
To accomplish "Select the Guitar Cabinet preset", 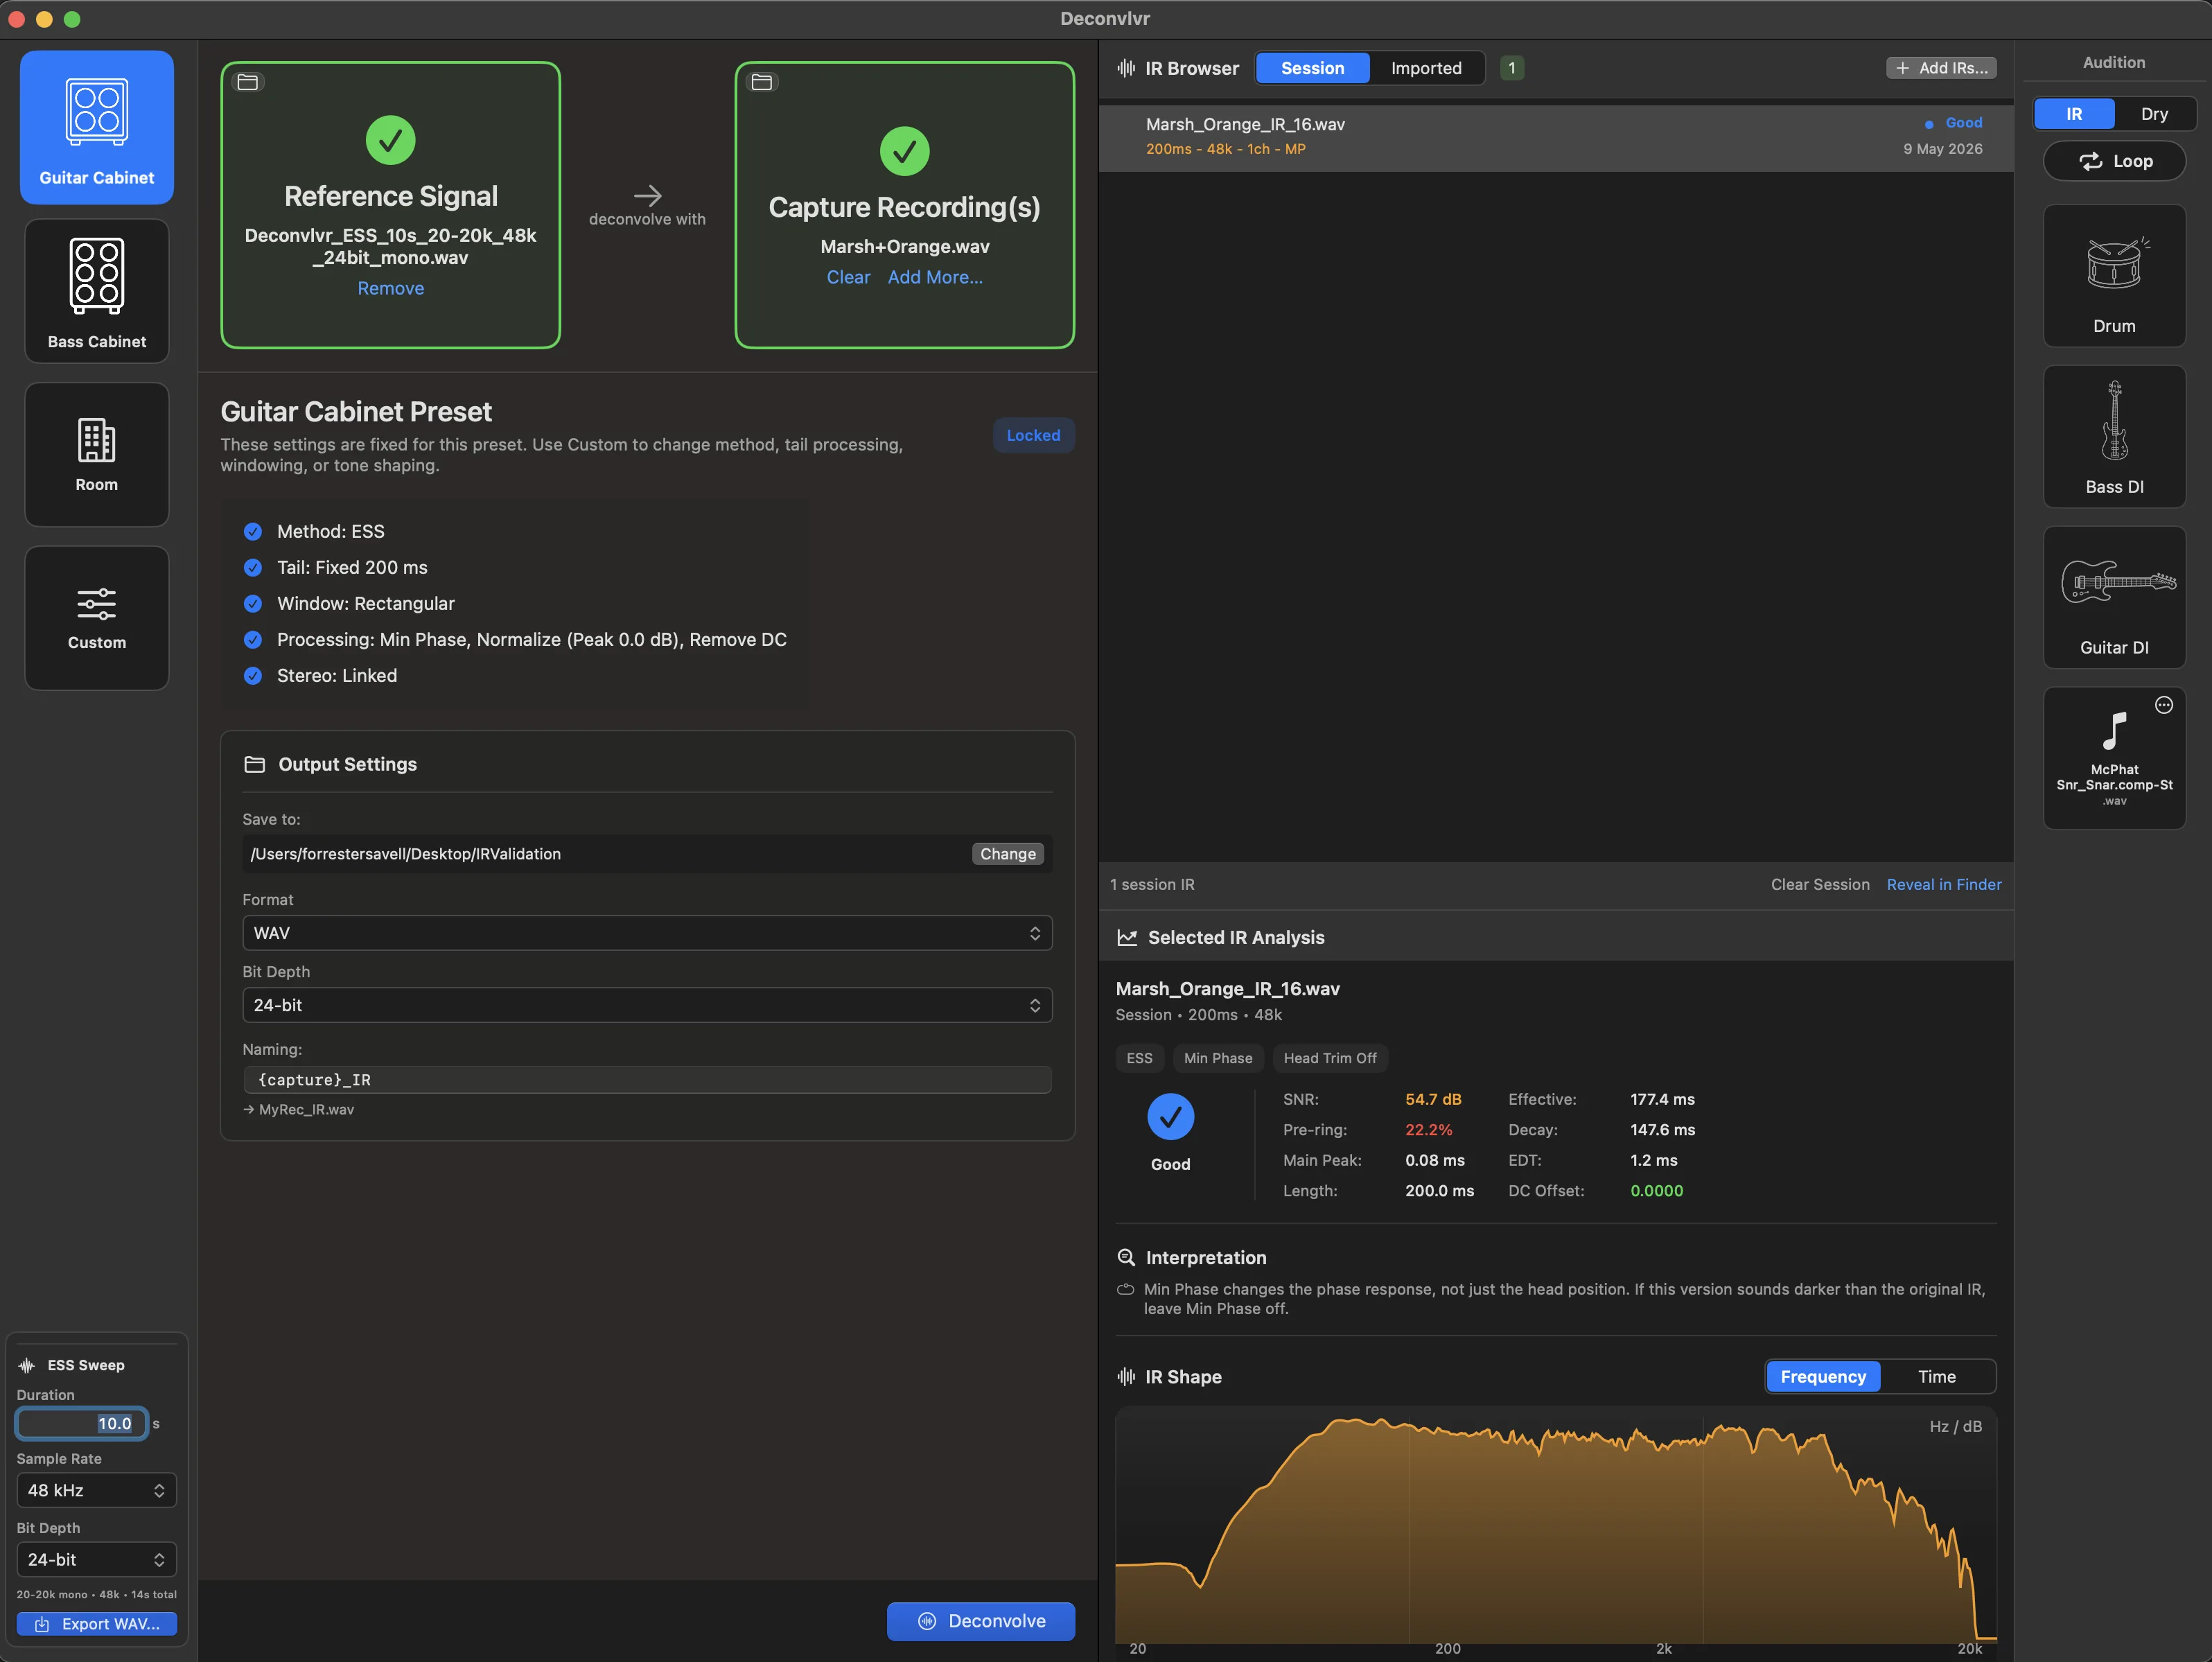I will (x=97, y=127).
